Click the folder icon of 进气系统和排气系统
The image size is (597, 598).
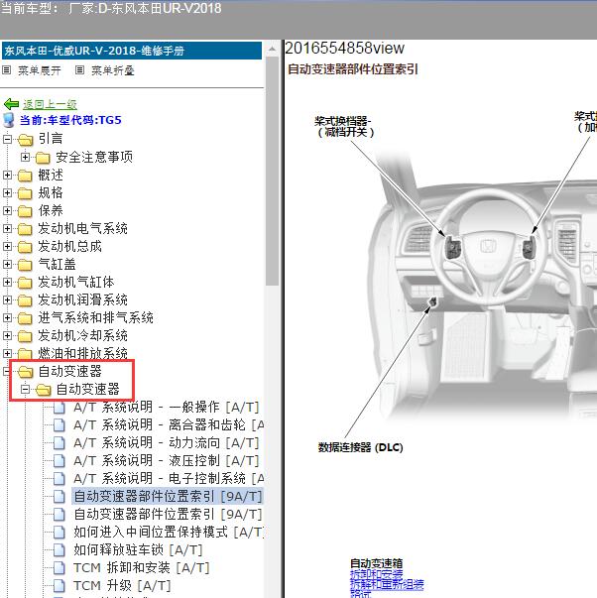[x=25, y=318]
